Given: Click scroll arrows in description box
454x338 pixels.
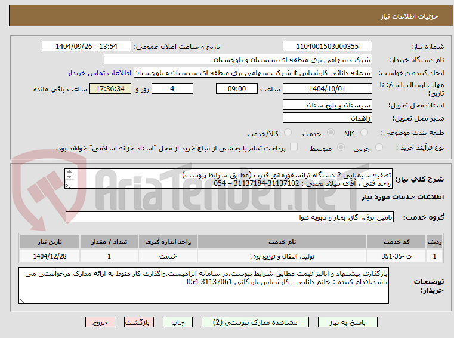Looking at the screenshot, I should 69,174.
